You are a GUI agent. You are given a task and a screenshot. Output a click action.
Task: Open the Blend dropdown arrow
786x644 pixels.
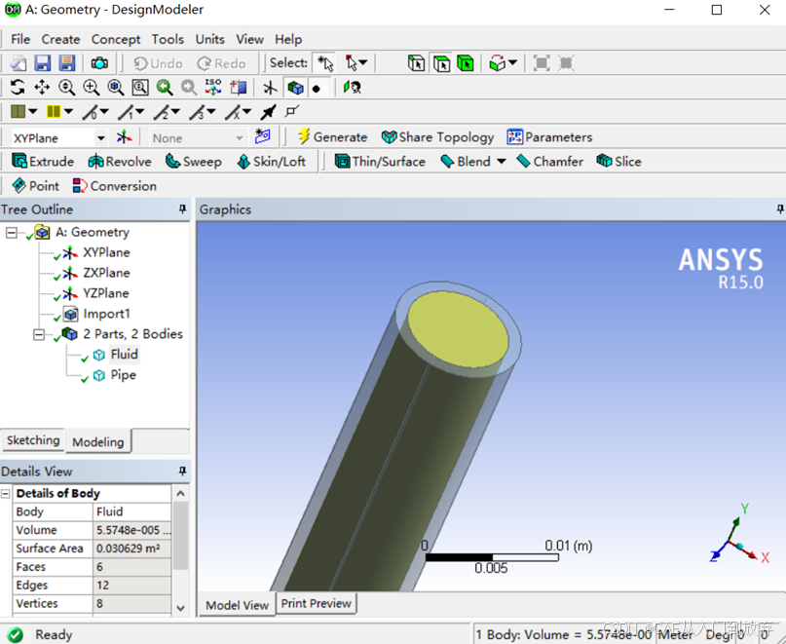[502, 162]
